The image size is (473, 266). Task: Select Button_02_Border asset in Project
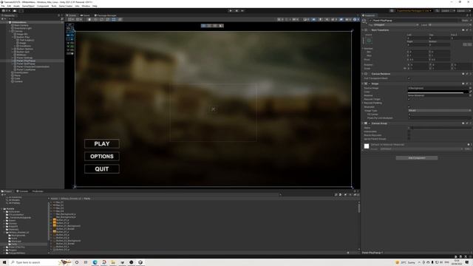point(64,244)
